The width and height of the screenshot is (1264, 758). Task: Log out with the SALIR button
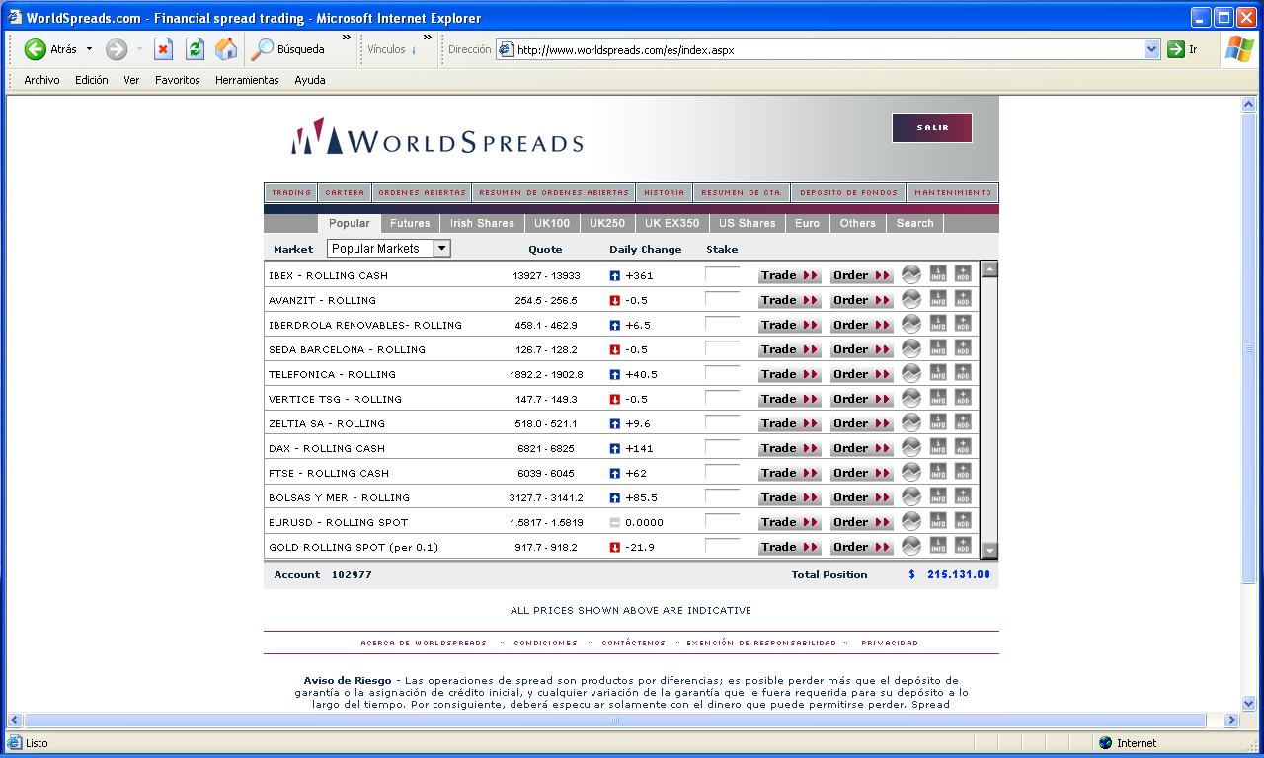tap(932, 127)
